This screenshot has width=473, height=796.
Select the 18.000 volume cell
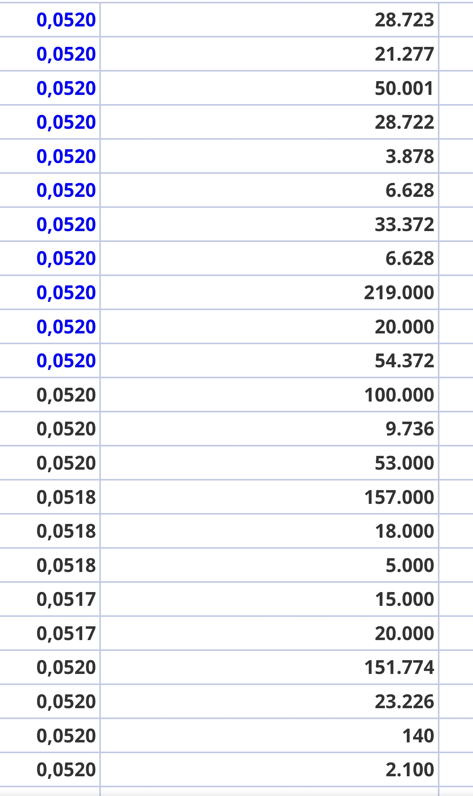pos(270,531)
